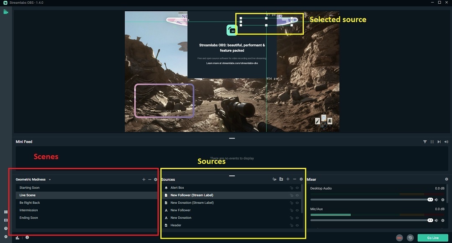This screenshot has height=243, width=452.
Task: Remove the selected scene with the minus icon
Action: (x=149, y=180)
